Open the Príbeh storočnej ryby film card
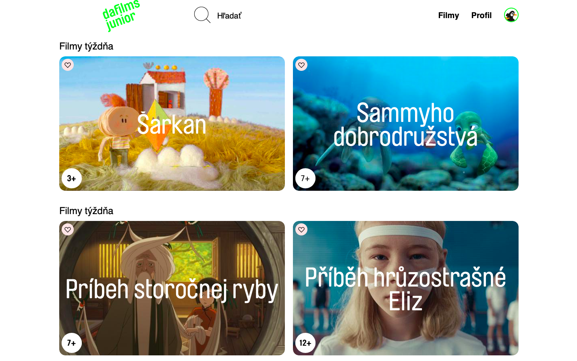The image size is (577, 361). 172,288
